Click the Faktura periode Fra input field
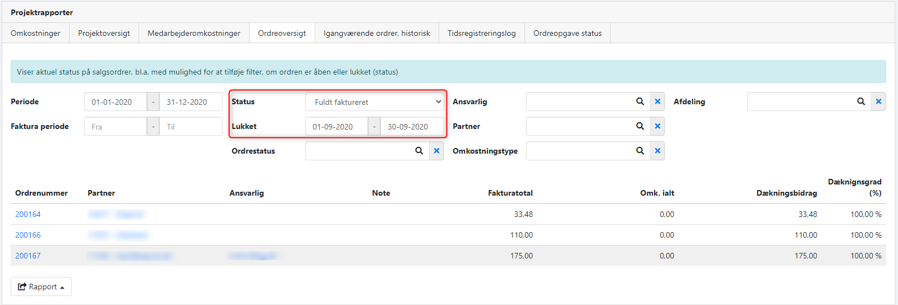 pyautogui.click(x=116, y=127)
